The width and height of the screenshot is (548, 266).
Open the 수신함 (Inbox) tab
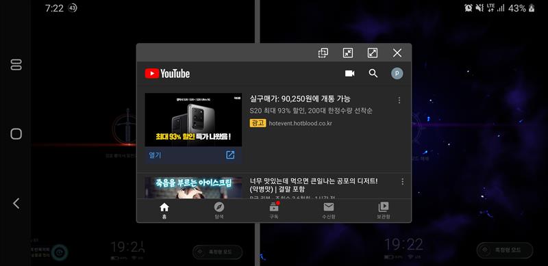click(329, 211)
